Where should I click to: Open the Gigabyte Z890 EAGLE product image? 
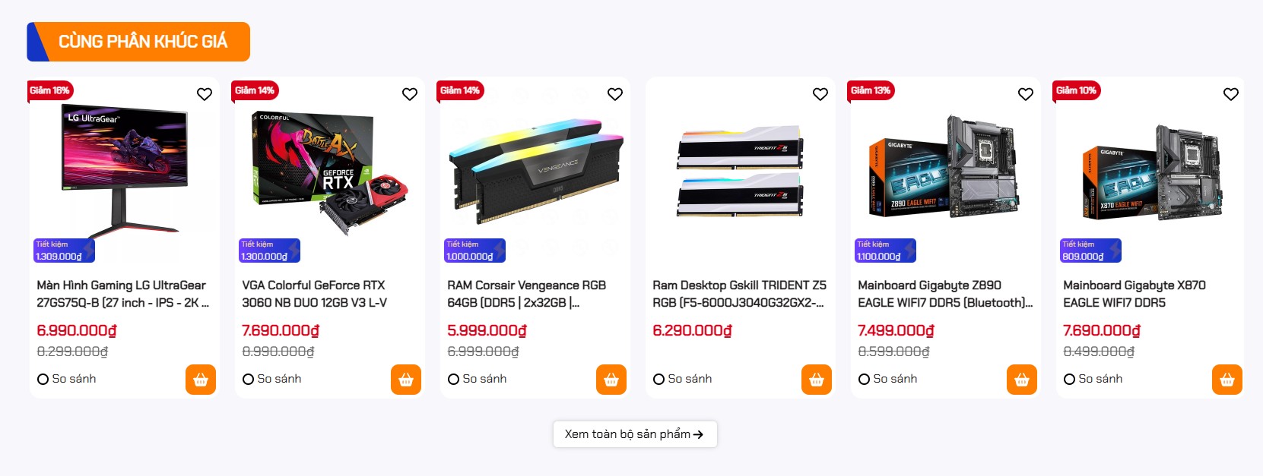click(x=945, y=167)
